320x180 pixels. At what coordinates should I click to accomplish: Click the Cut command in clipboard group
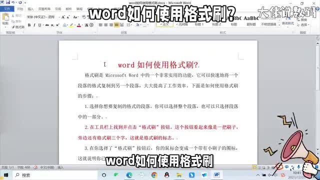[x=16, y=15]
